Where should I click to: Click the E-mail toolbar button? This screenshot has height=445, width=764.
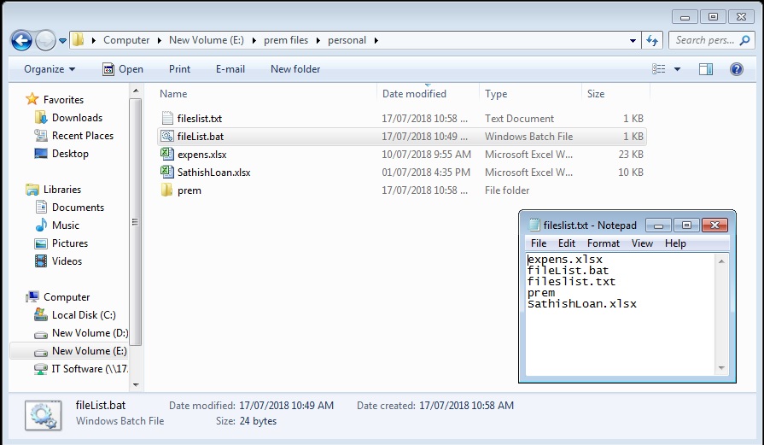coord(230,69)
